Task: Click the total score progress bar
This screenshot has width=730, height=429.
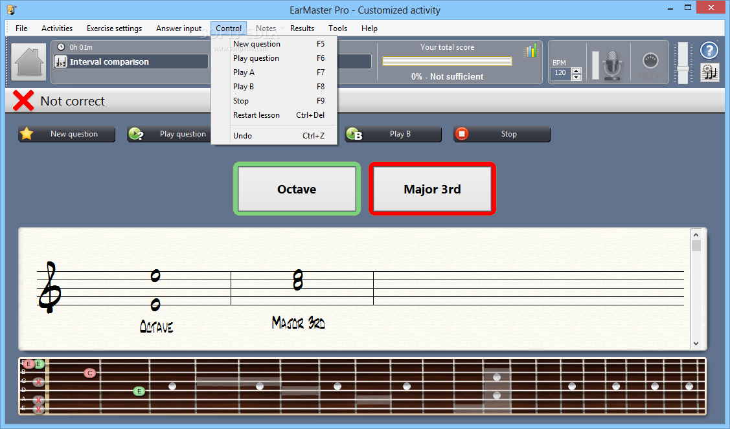Action: point(447,61)
